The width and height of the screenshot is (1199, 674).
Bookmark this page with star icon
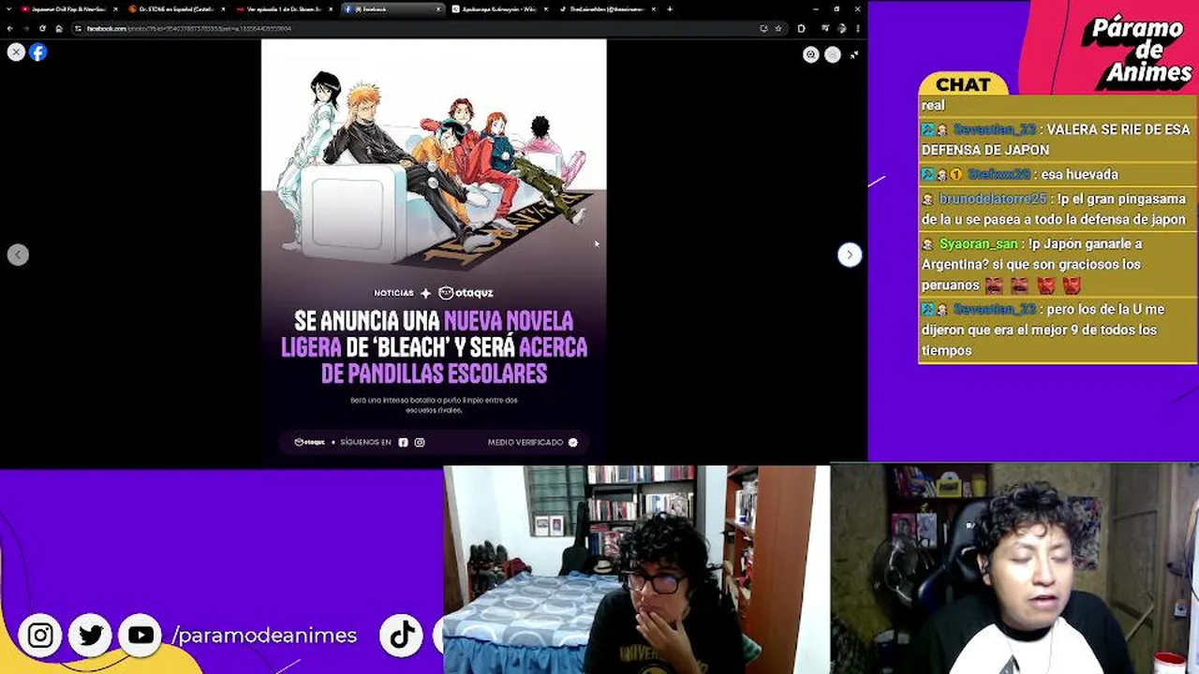pyautogui.click(x=777, y=28)
